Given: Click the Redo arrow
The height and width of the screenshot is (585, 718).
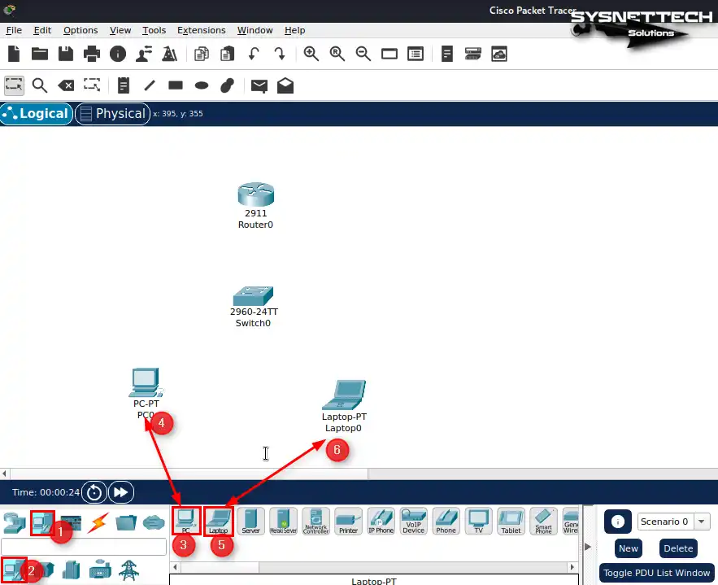Looking at the screenshot, I should [x=280, y=54].
